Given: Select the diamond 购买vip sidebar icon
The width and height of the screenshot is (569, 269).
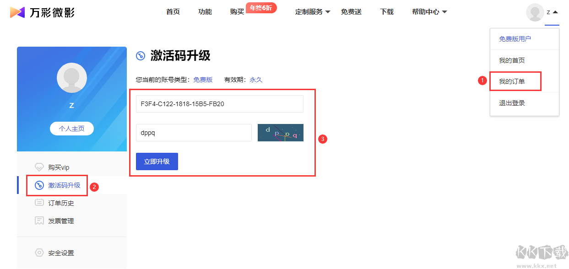Looking at the screenshot, I should click(x=39, y=167).
